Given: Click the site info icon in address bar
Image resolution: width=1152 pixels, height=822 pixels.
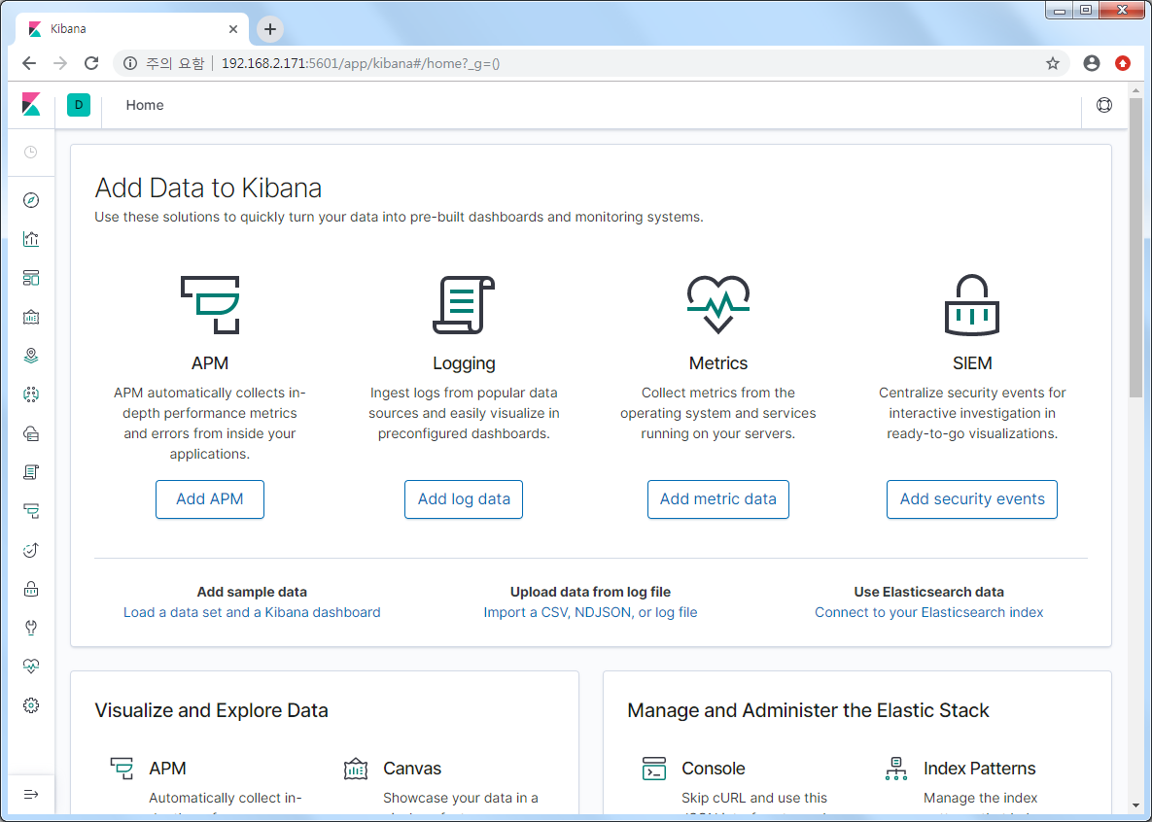Looking at the screenshot, I should point(130,63).
